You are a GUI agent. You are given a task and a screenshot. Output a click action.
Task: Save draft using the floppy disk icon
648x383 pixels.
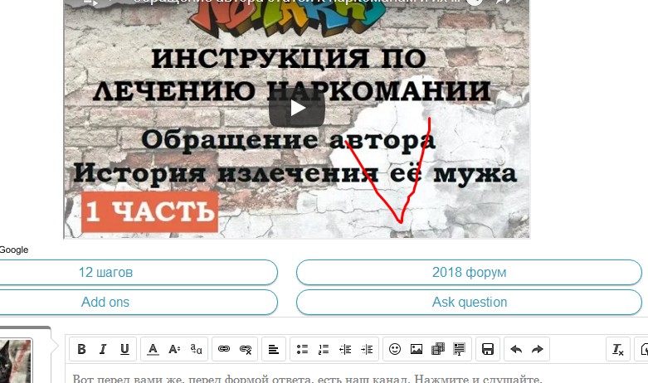point(488,349)
